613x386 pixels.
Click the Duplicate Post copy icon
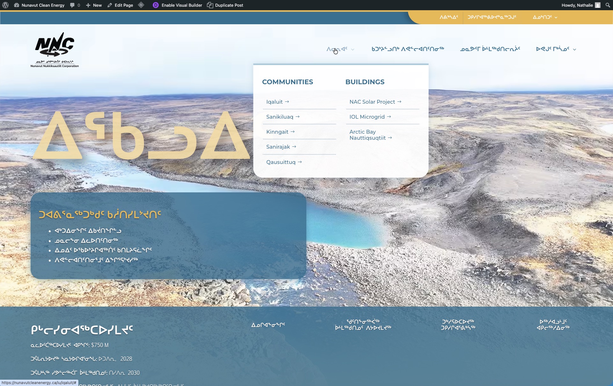(210, 5)
